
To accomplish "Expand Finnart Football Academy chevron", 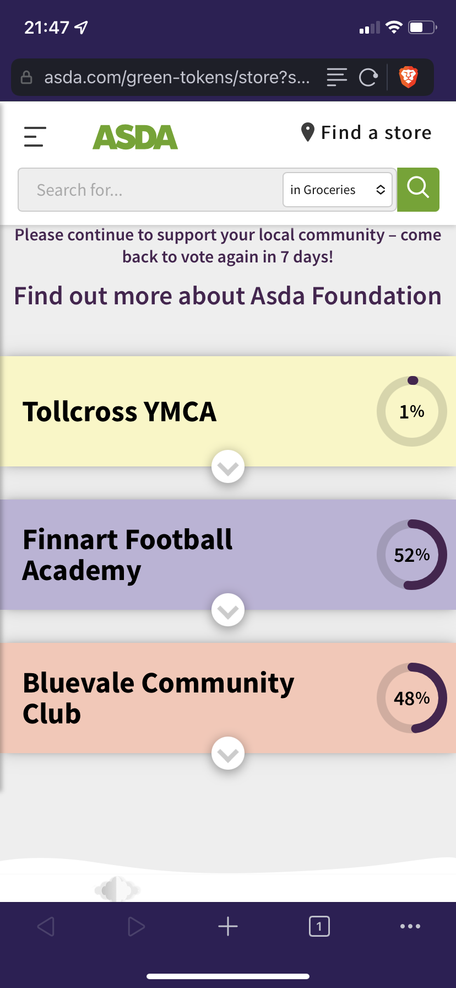I will [228, 610].
